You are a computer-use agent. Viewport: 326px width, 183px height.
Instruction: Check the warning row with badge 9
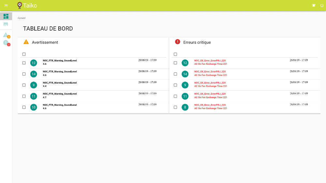click(x=24, y=85)
